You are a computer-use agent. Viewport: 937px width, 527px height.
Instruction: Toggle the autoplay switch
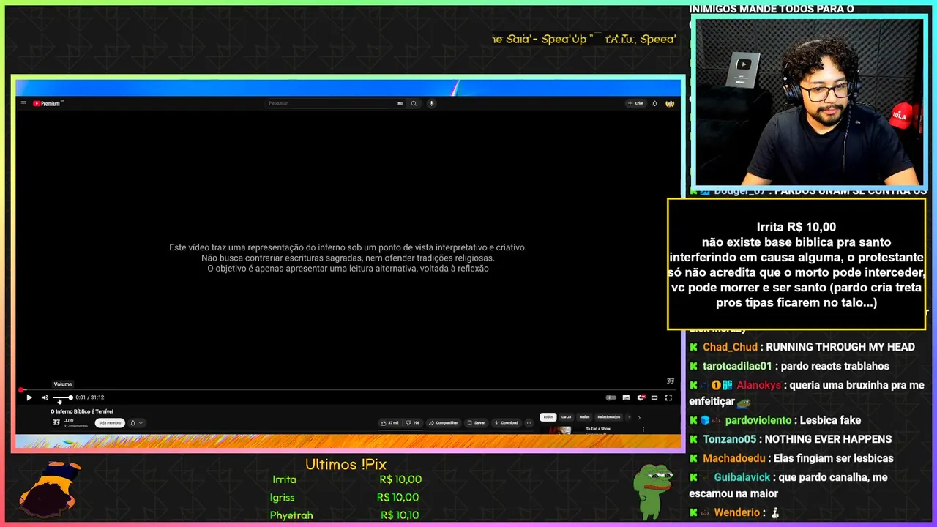tap(611, 397)
